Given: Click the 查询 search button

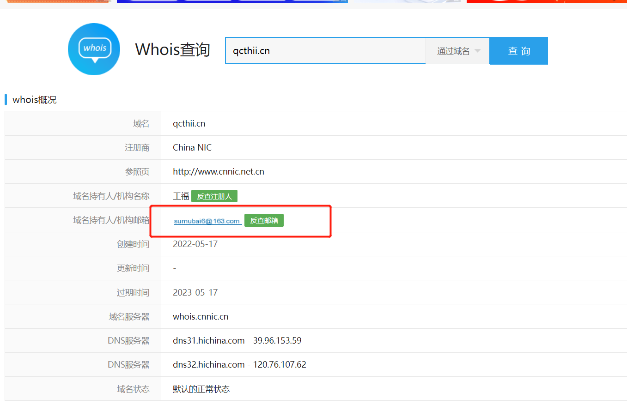Looking at the screenshot, I should coord(518,51).
